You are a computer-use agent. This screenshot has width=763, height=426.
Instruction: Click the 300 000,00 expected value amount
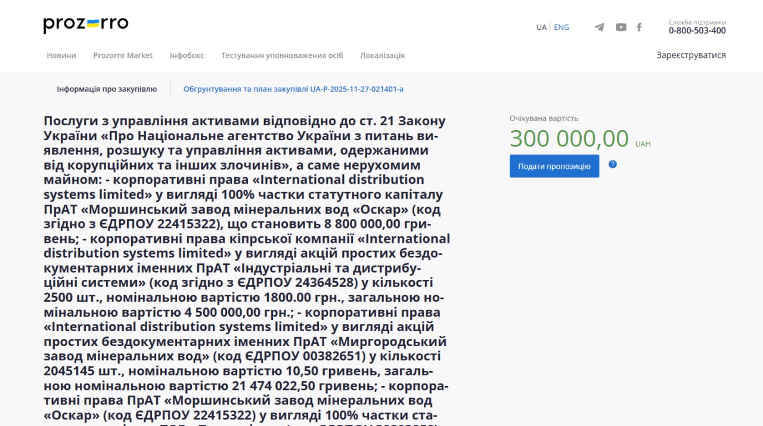click(x=569, y=139)
